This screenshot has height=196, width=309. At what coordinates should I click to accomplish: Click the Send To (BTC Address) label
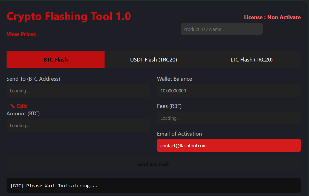(x=33, y=79)
